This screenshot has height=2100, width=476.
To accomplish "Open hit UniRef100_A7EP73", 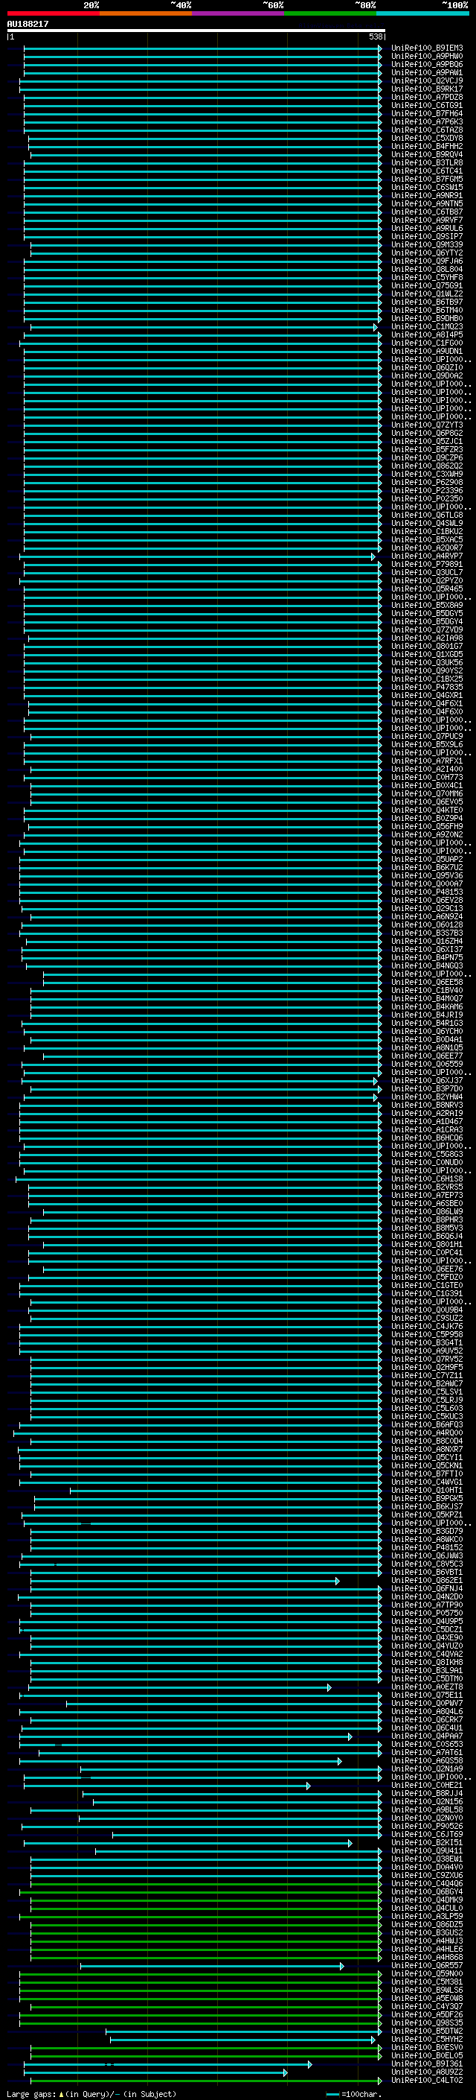I will (x=427, y=1194).
